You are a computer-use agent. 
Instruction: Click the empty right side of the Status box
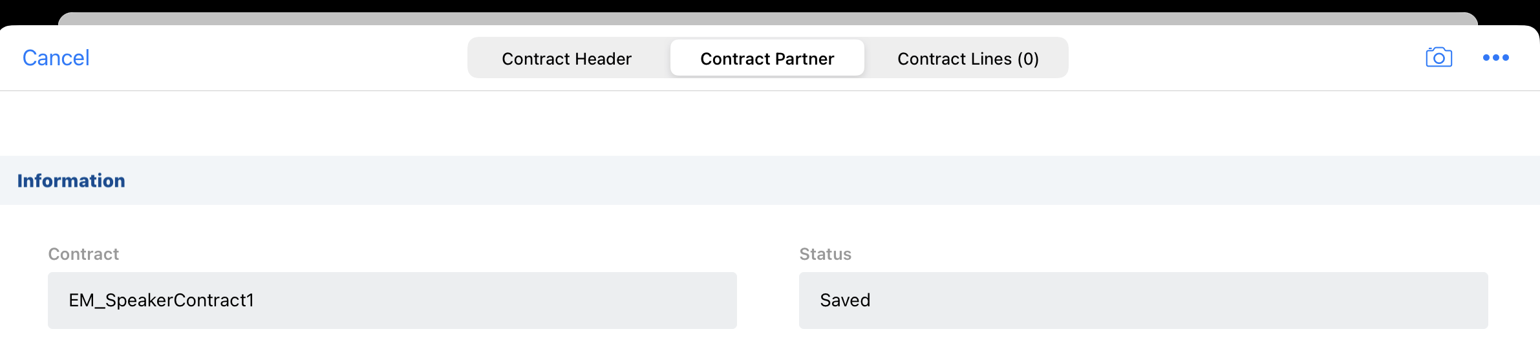1293,300
